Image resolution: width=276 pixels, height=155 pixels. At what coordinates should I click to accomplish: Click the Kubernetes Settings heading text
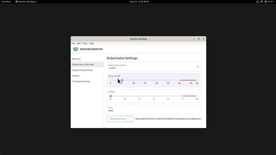[x=122, y=58]
